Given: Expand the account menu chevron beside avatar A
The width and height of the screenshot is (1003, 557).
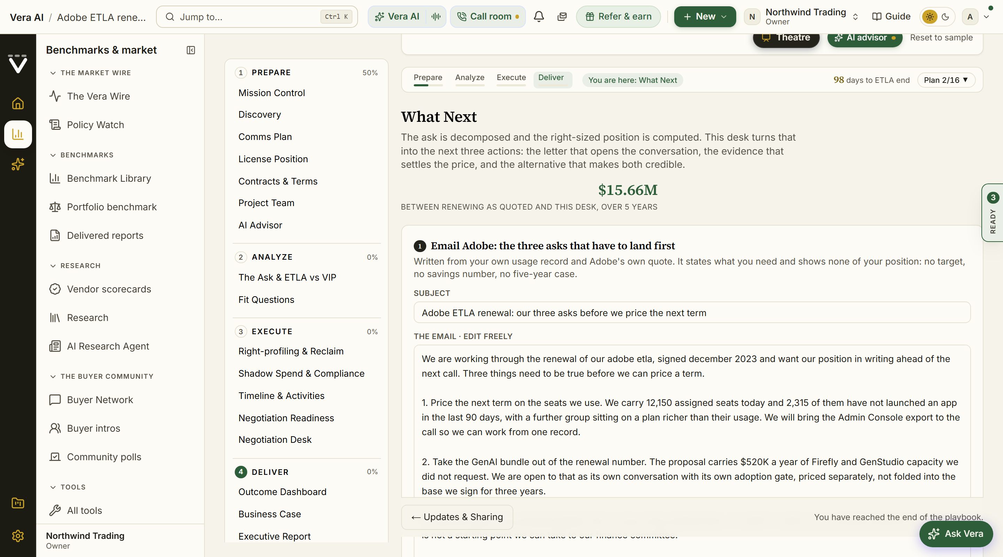Looking at the screenshot, I should pyautogui.click(x=987, y=17).
